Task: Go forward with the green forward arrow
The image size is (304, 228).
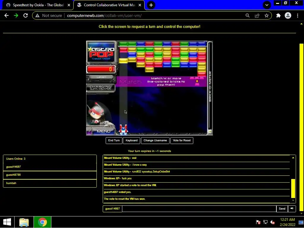Action: [x=16, y=15]
